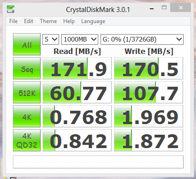196x179 pixels.
Task: Minimize the CrystalDiskMark window
Action: coord(152,9)
